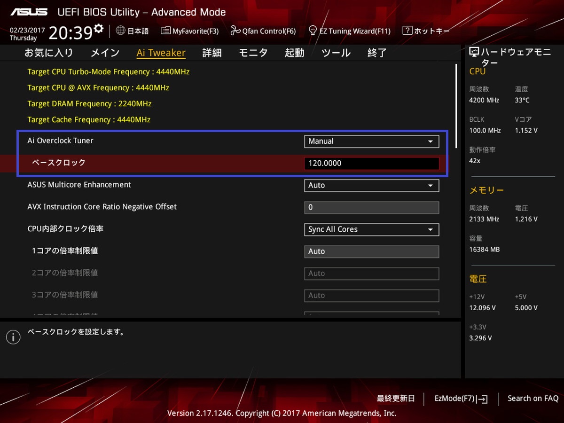Click the 02/23/2017 Thursday date
This screenshot has width=564, height=423.
27,34
